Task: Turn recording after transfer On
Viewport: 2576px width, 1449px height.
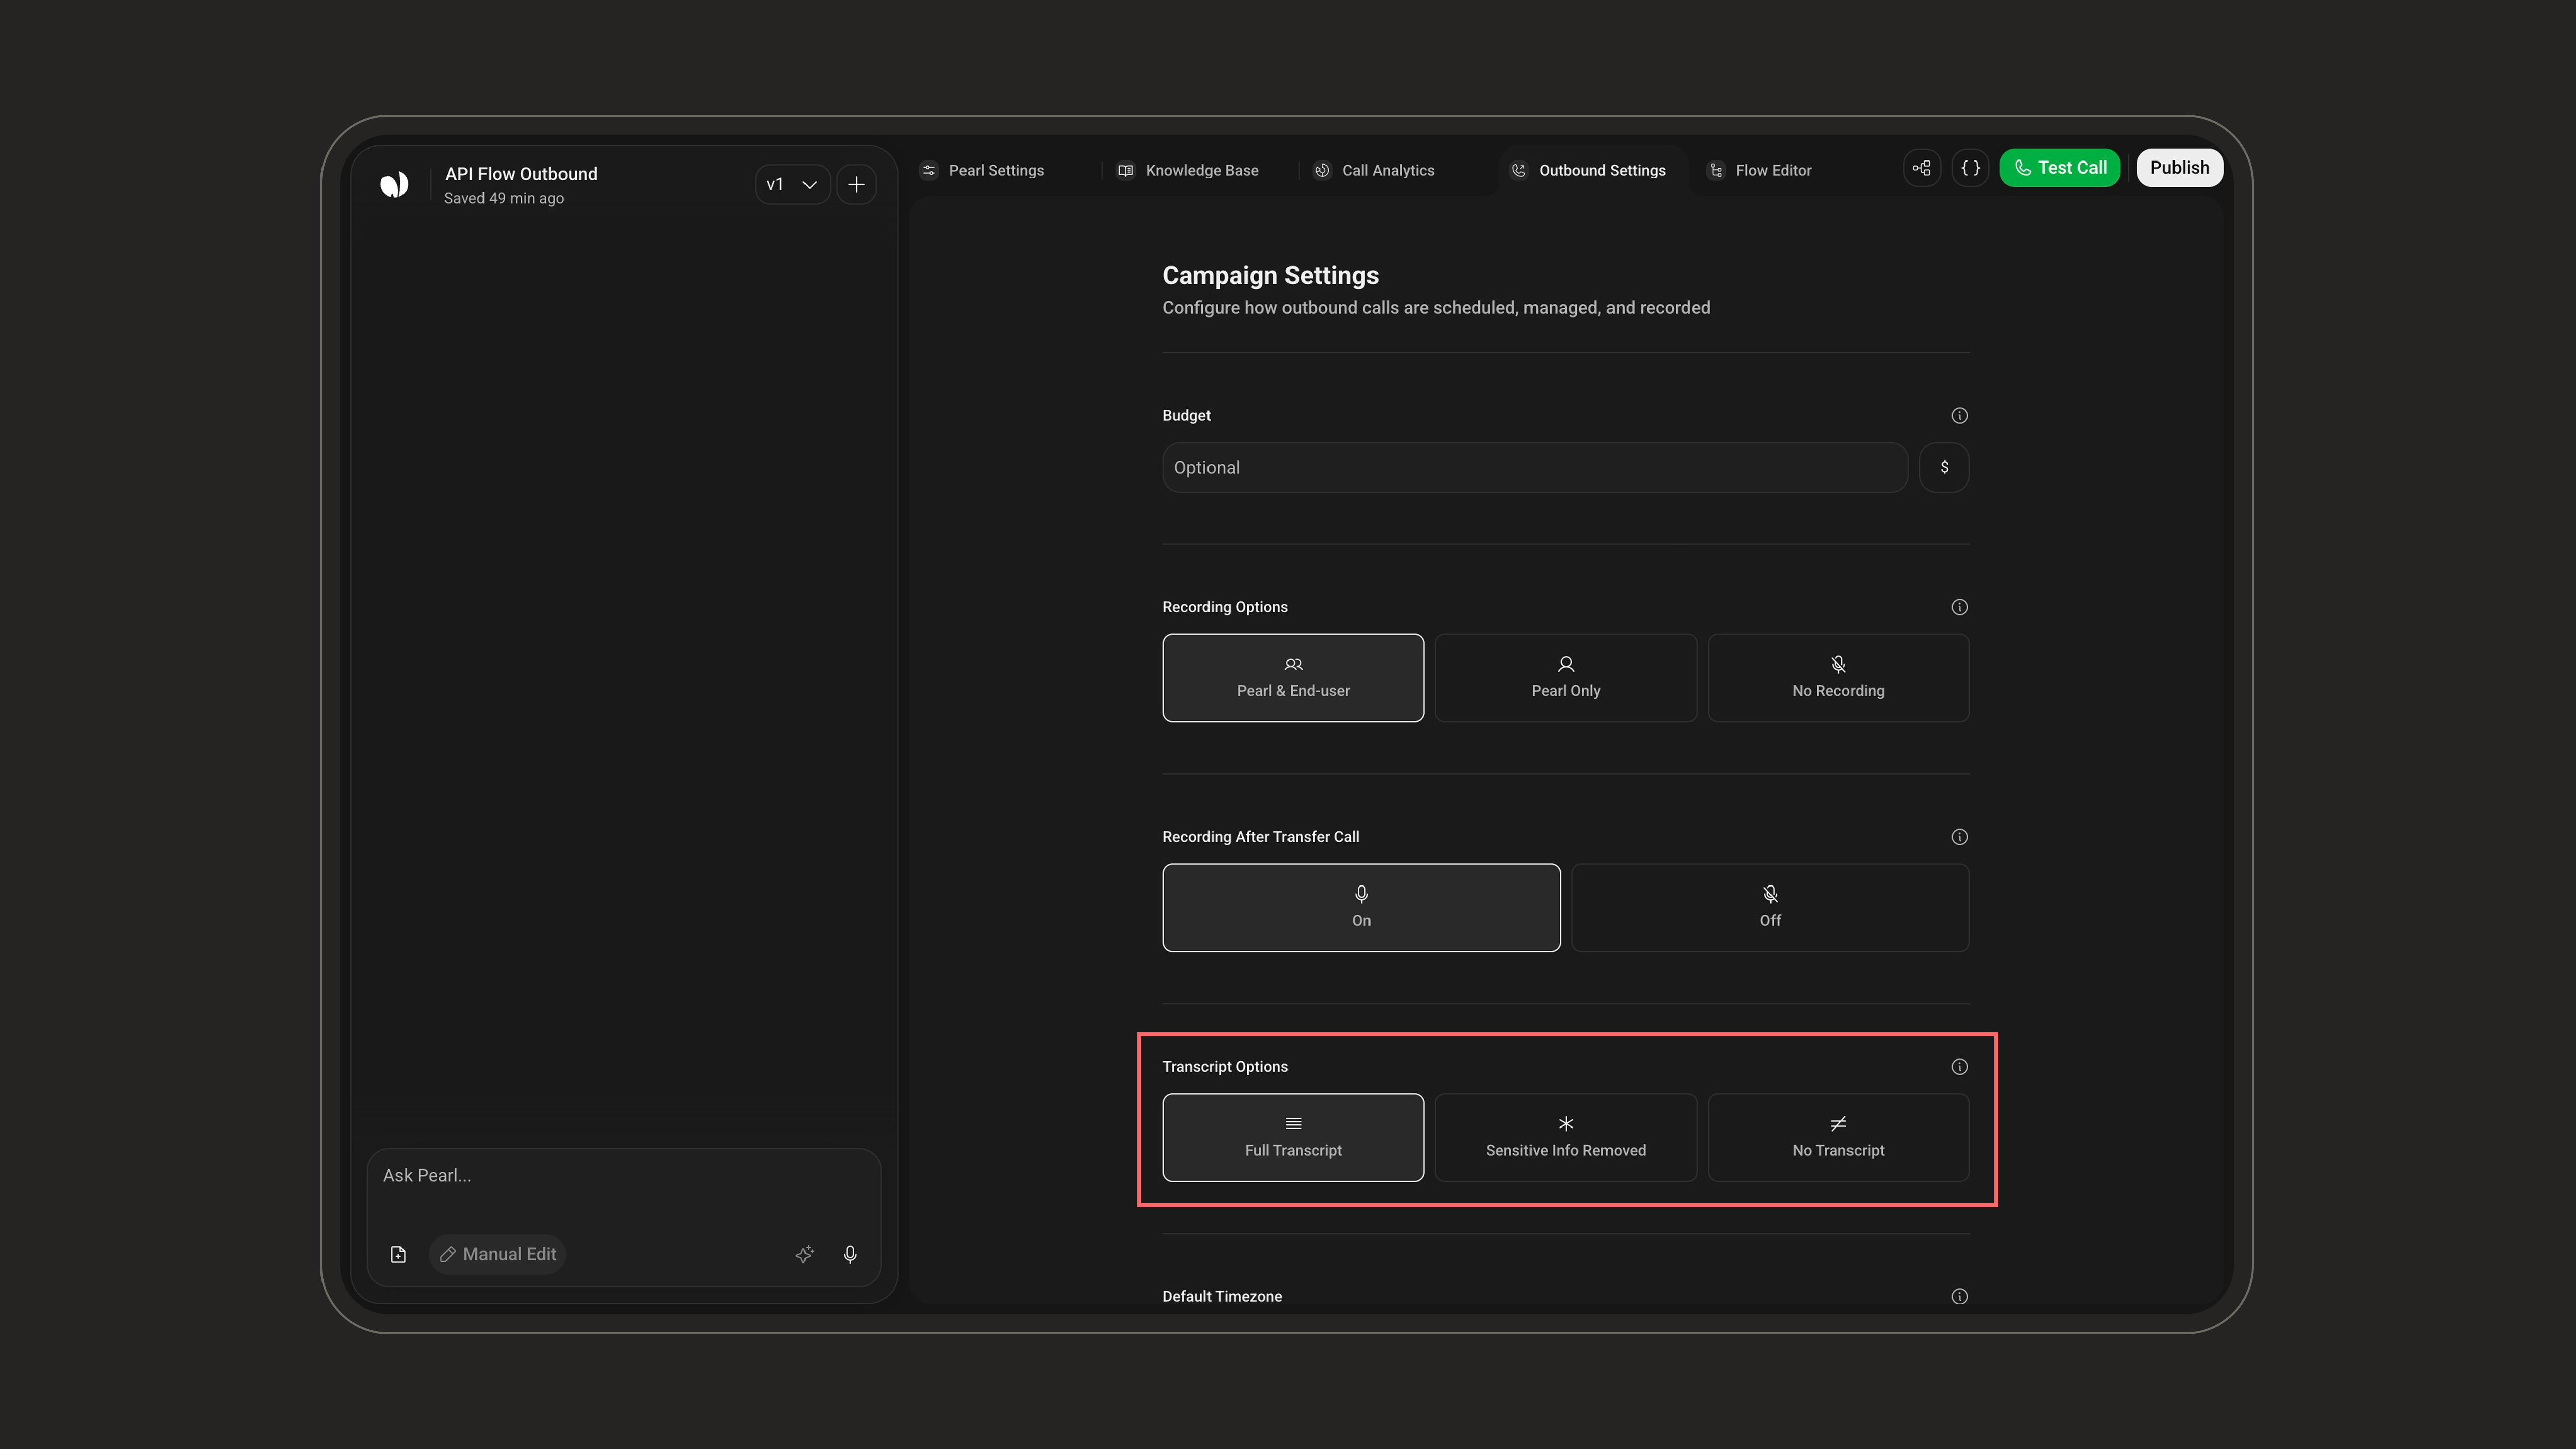Action: [1361, 908]
